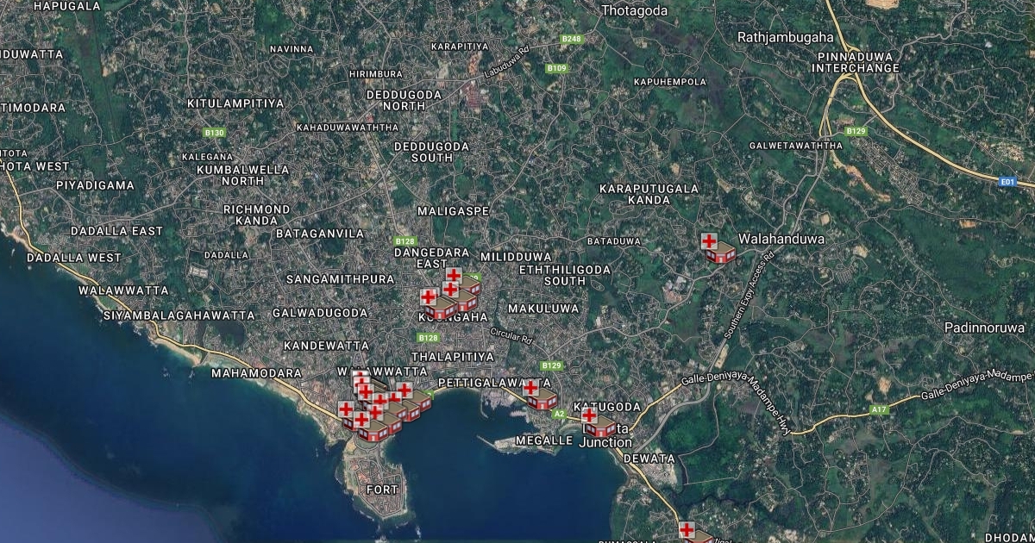
Task: Click the B248 road shield
Action: click(571, 40)
